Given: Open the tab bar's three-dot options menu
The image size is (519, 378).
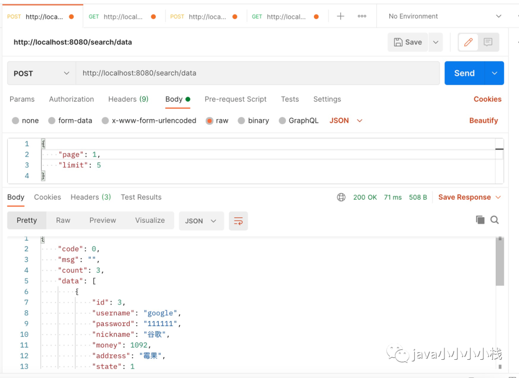Looking at the screenshot, I should click(x=362, y=16).
